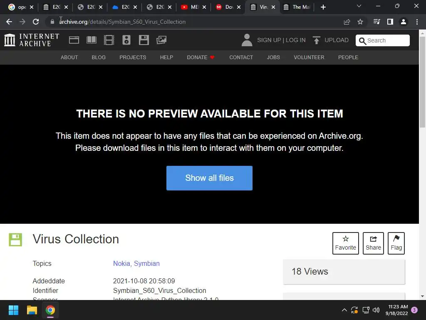
Task: Click the Favorite button
Action: (346, 243)
